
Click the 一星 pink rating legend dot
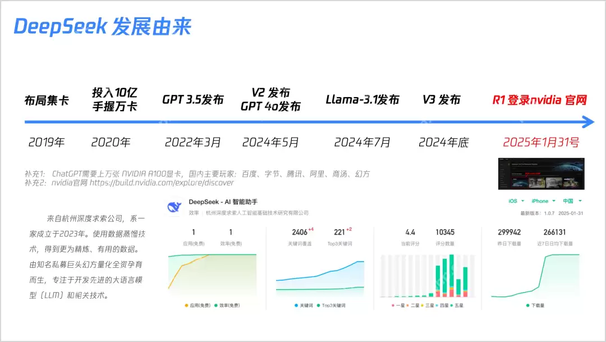pos(392,305)
